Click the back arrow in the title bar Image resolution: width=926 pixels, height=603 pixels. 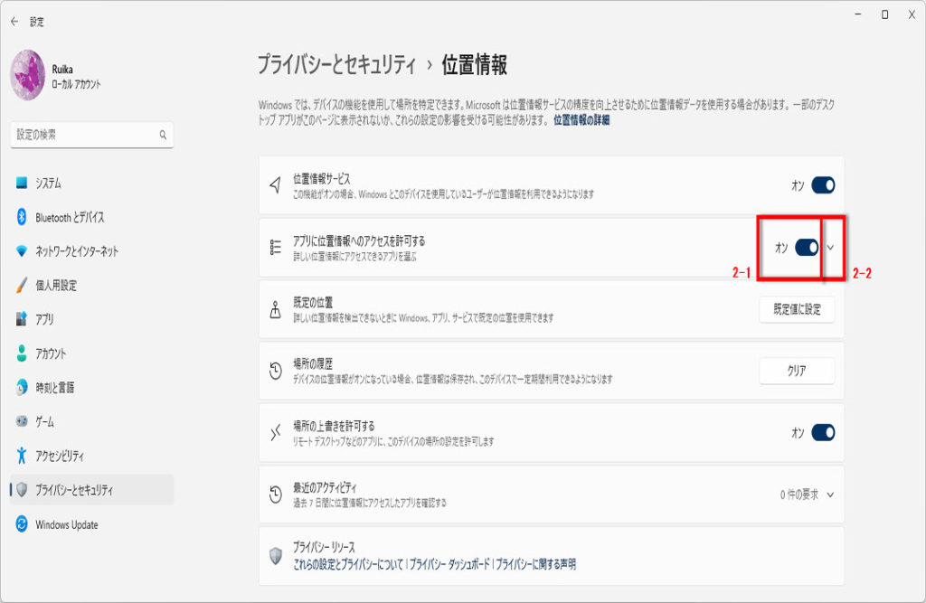click(x=14, y=22)
